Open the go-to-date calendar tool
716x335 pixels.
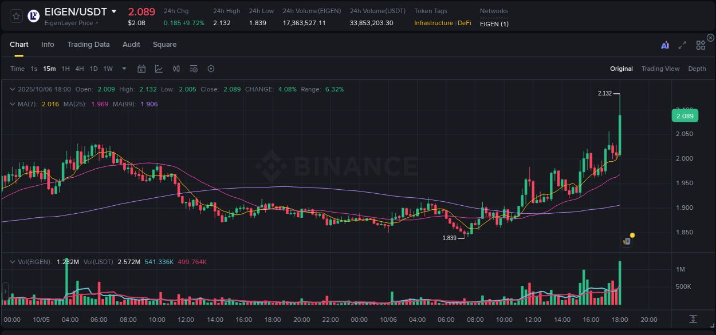pos(141,69)
